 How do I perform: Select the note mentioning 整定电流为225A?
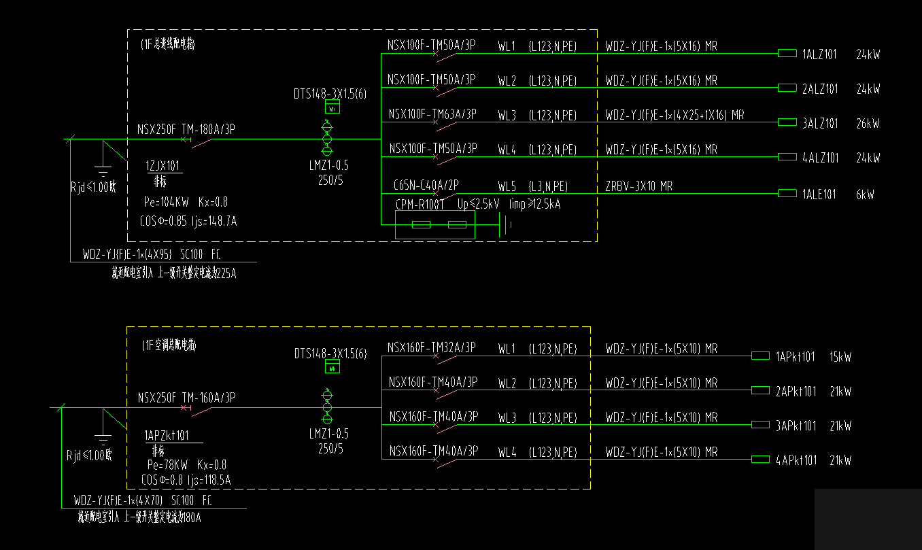174,273
